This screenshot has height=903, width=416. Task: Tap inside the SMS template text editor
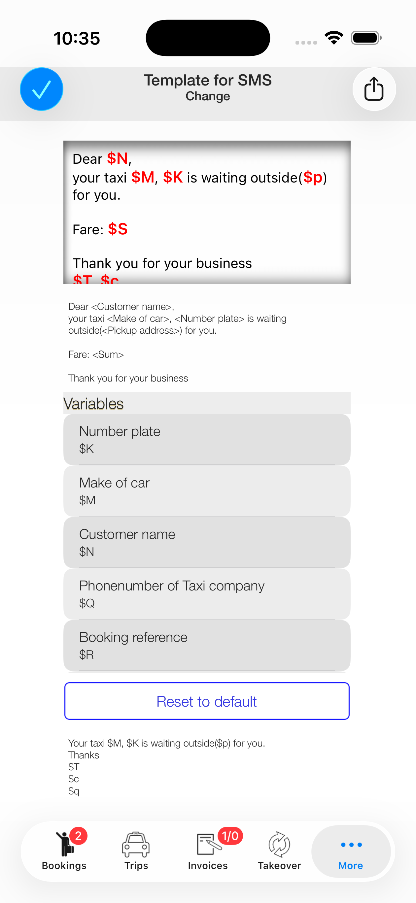click(x=207, y=212)
